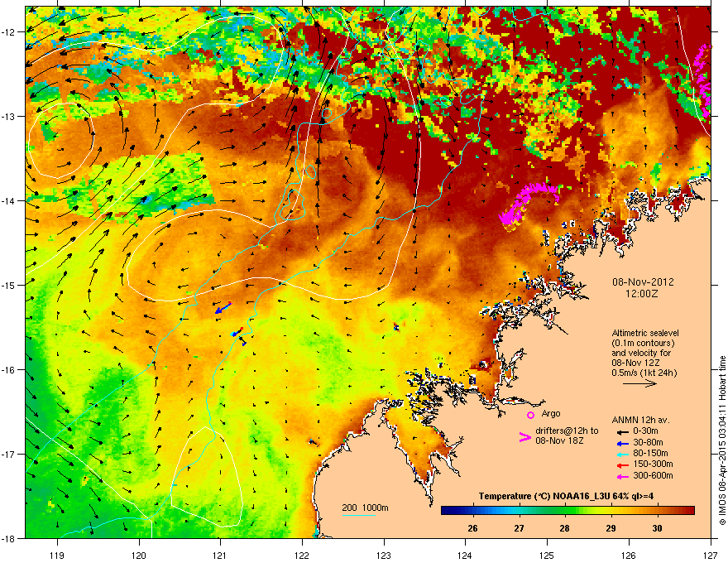Click the latitude axis label -15
The width and height of the screenshot is (728, 563).
(8, 285)
